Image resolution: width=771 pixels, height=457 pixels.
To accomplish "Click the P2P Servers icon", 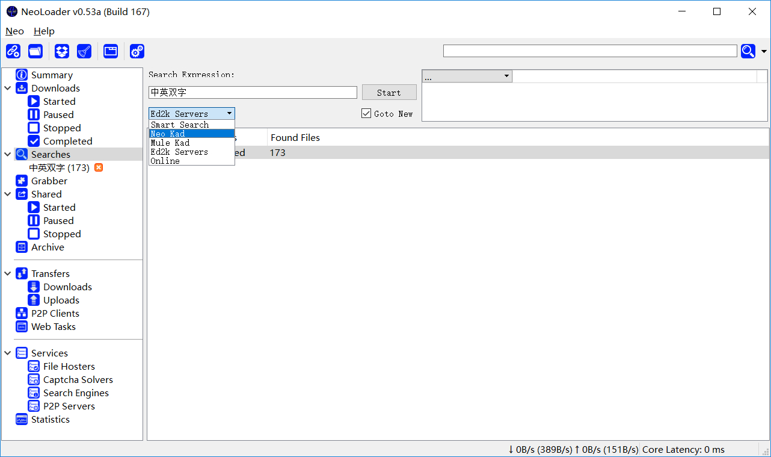I will tap(34, 406).
